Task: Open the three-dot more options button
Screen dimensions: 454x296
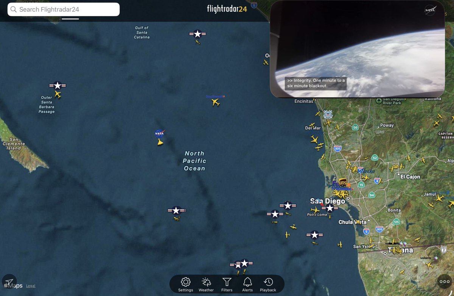Action: [444, 281]
